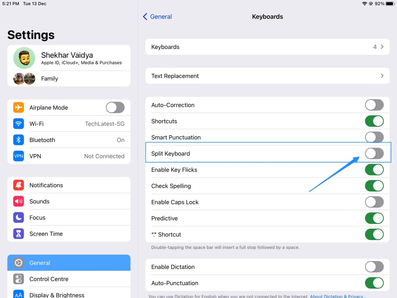Open About Dictation & Privacy link
The image size is (397, 298).
point(338,296)
